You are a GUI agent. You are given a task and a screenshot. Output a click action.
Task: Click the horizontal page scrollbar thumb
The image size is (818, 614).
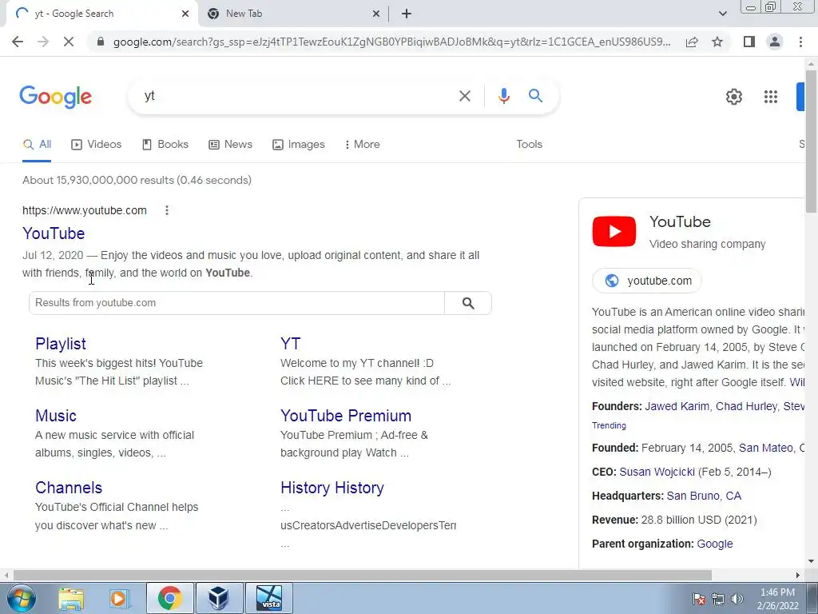363,576
